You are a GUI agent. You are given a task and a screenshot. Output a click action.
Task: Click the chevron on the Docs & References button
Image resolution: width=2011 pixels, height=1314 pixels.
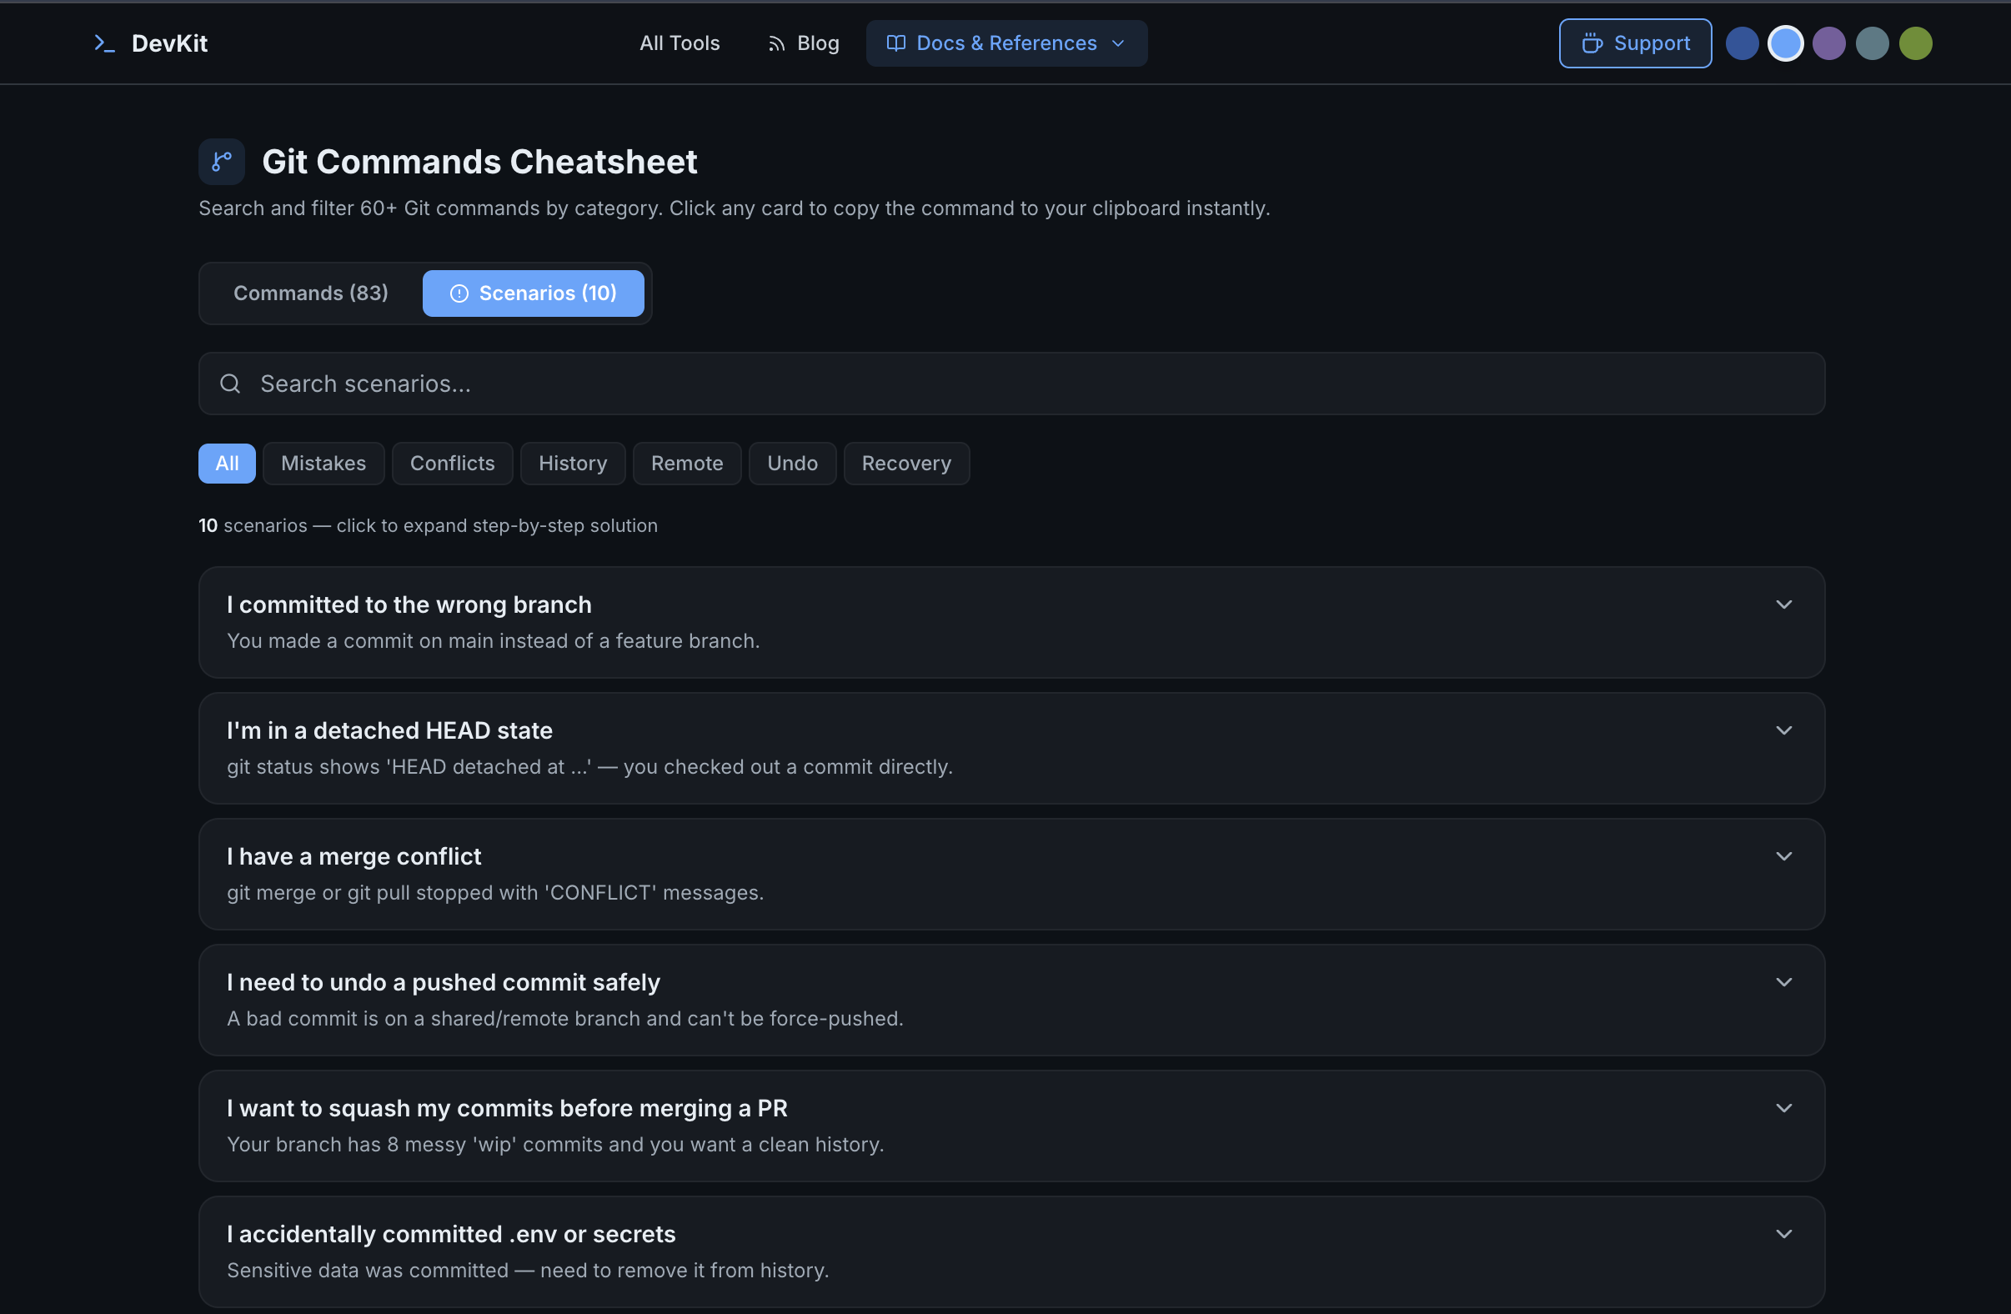pos(1118,43)
